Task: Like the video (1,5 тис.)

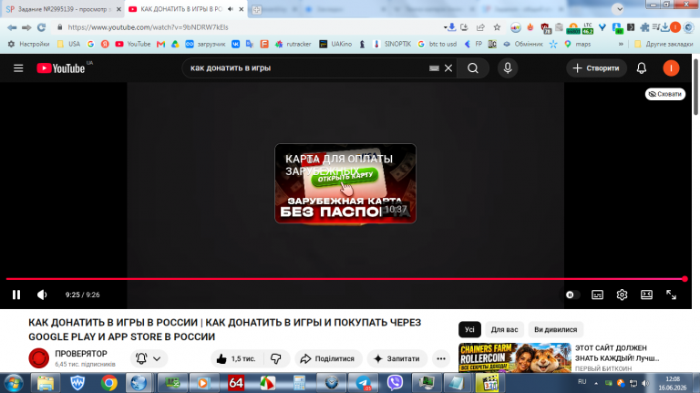Action: pos(237,358)
